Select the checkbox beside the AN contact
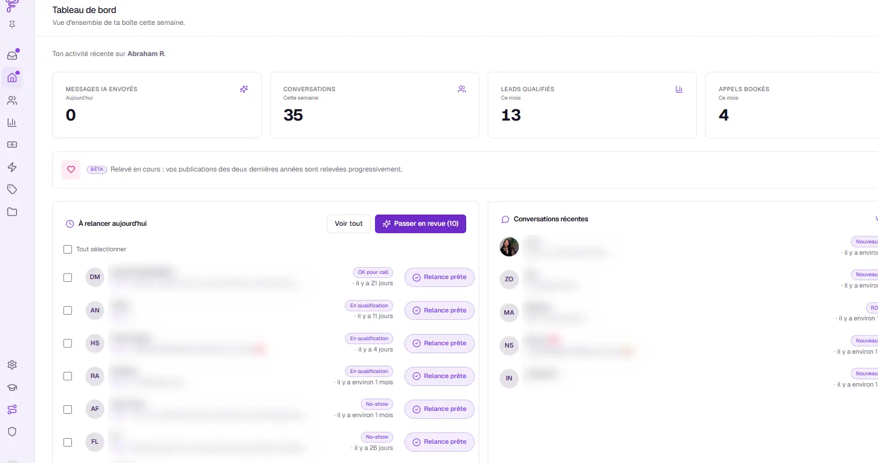The width and height of the screenshot is (878, 463). (68, 310)
